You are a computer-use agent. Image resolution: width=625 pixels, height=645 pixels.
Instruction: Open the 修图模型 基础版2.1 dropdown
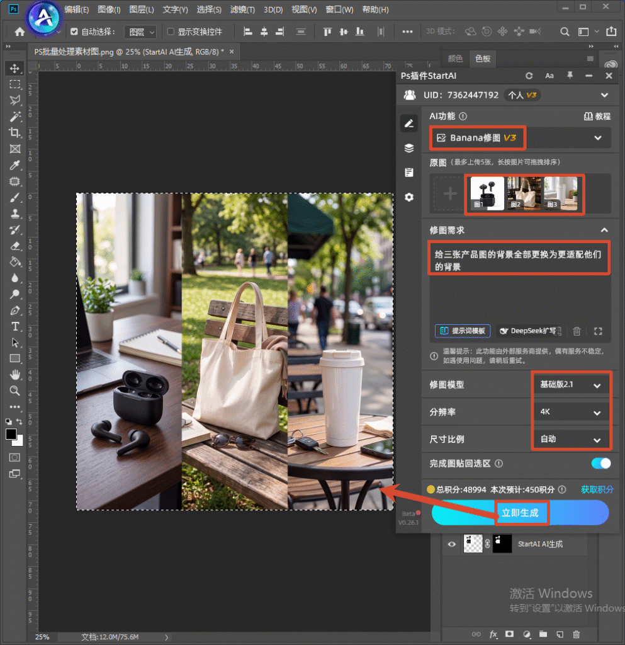[x=571, y=385]
